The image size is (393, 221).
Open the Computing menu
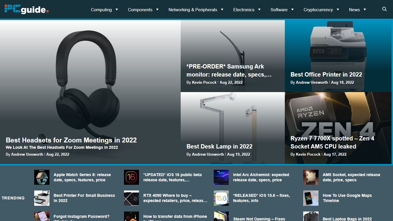pos(101,9)
